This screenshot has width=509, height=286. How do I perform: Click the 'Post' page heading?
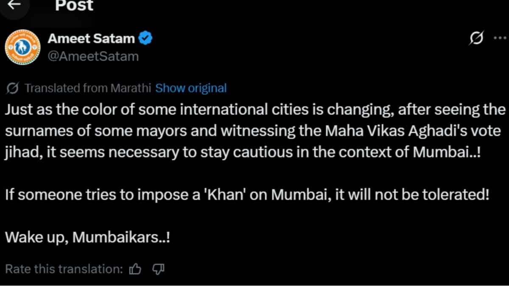pos(74,6)
